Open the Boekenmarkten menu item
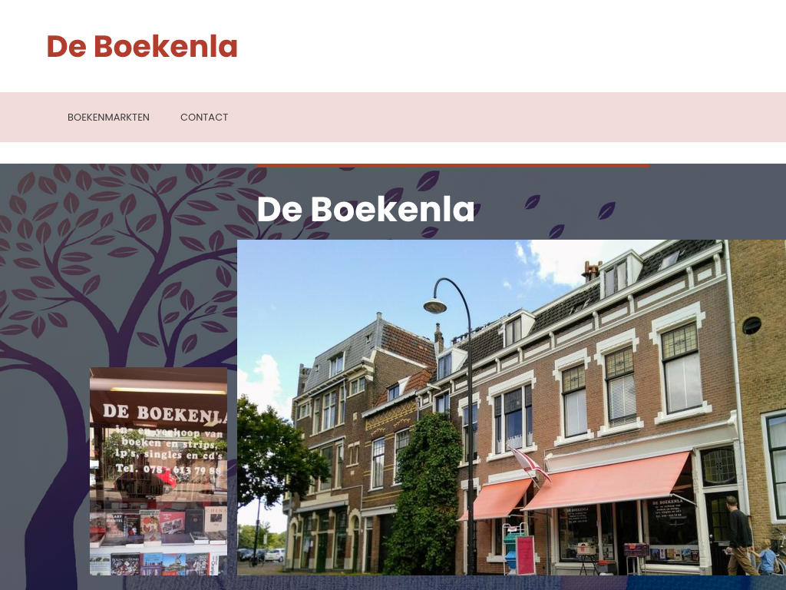Viewport: 786px width, 590px height. click(108, 117)
